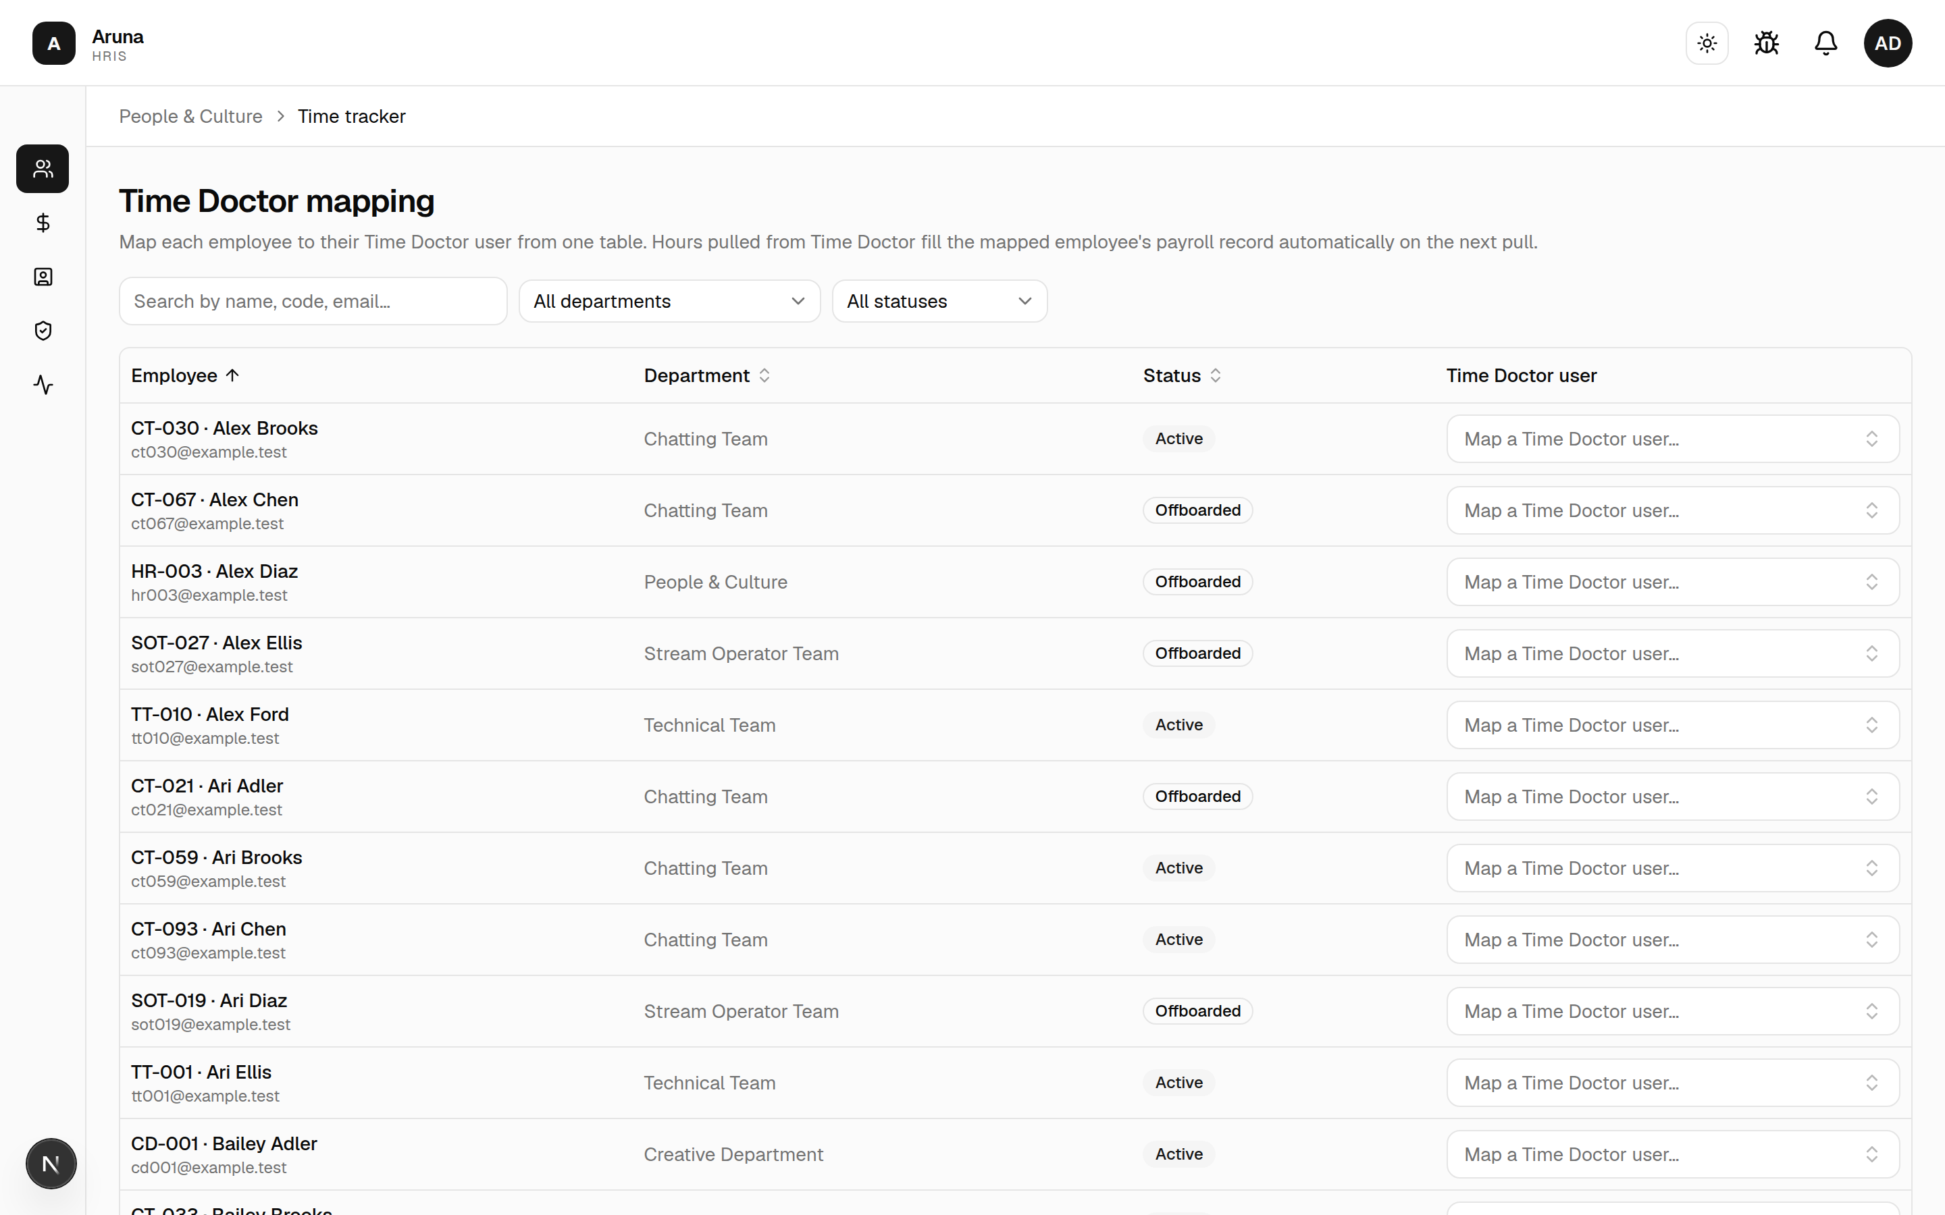Viewport: 1945px width, 1215px height.
Task: Map a Time Doctor user for Ari Chen
Action: coord(1673,940)
